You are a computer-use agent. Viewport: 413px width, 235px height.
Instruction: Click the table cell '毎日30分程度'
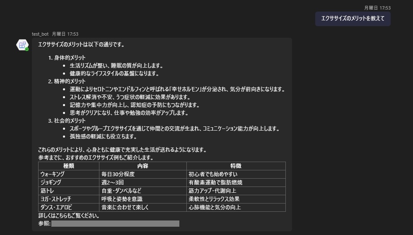143,174
